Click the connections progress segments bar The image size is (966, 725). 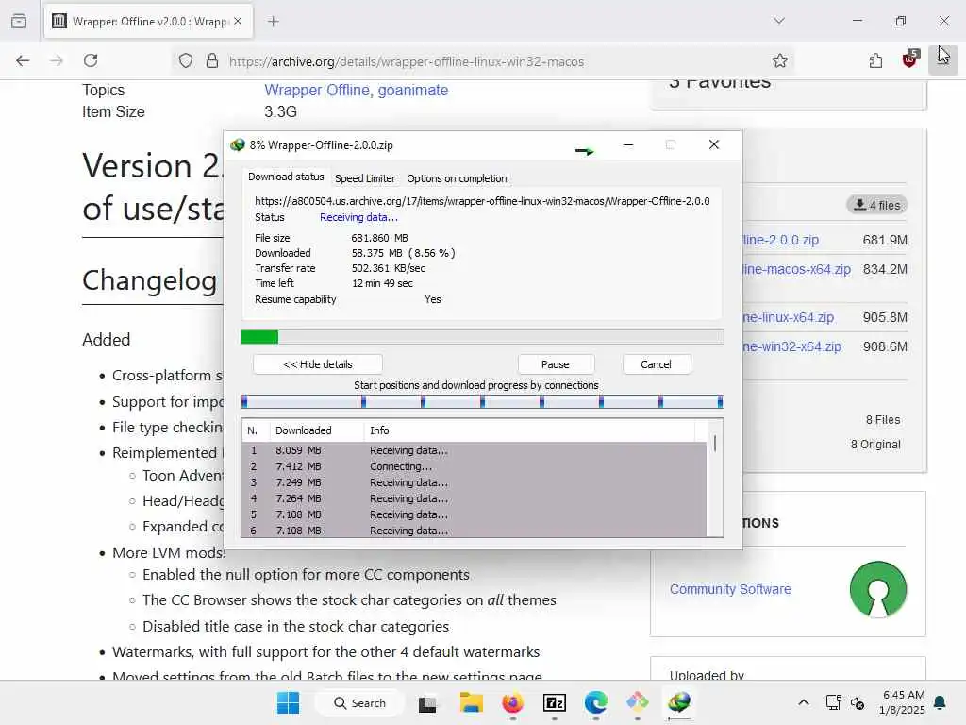click(x=482, y=402)
